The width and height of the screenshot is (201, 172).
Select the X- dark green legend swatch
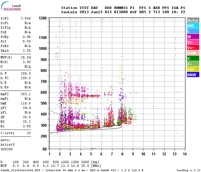pos(193,58)
